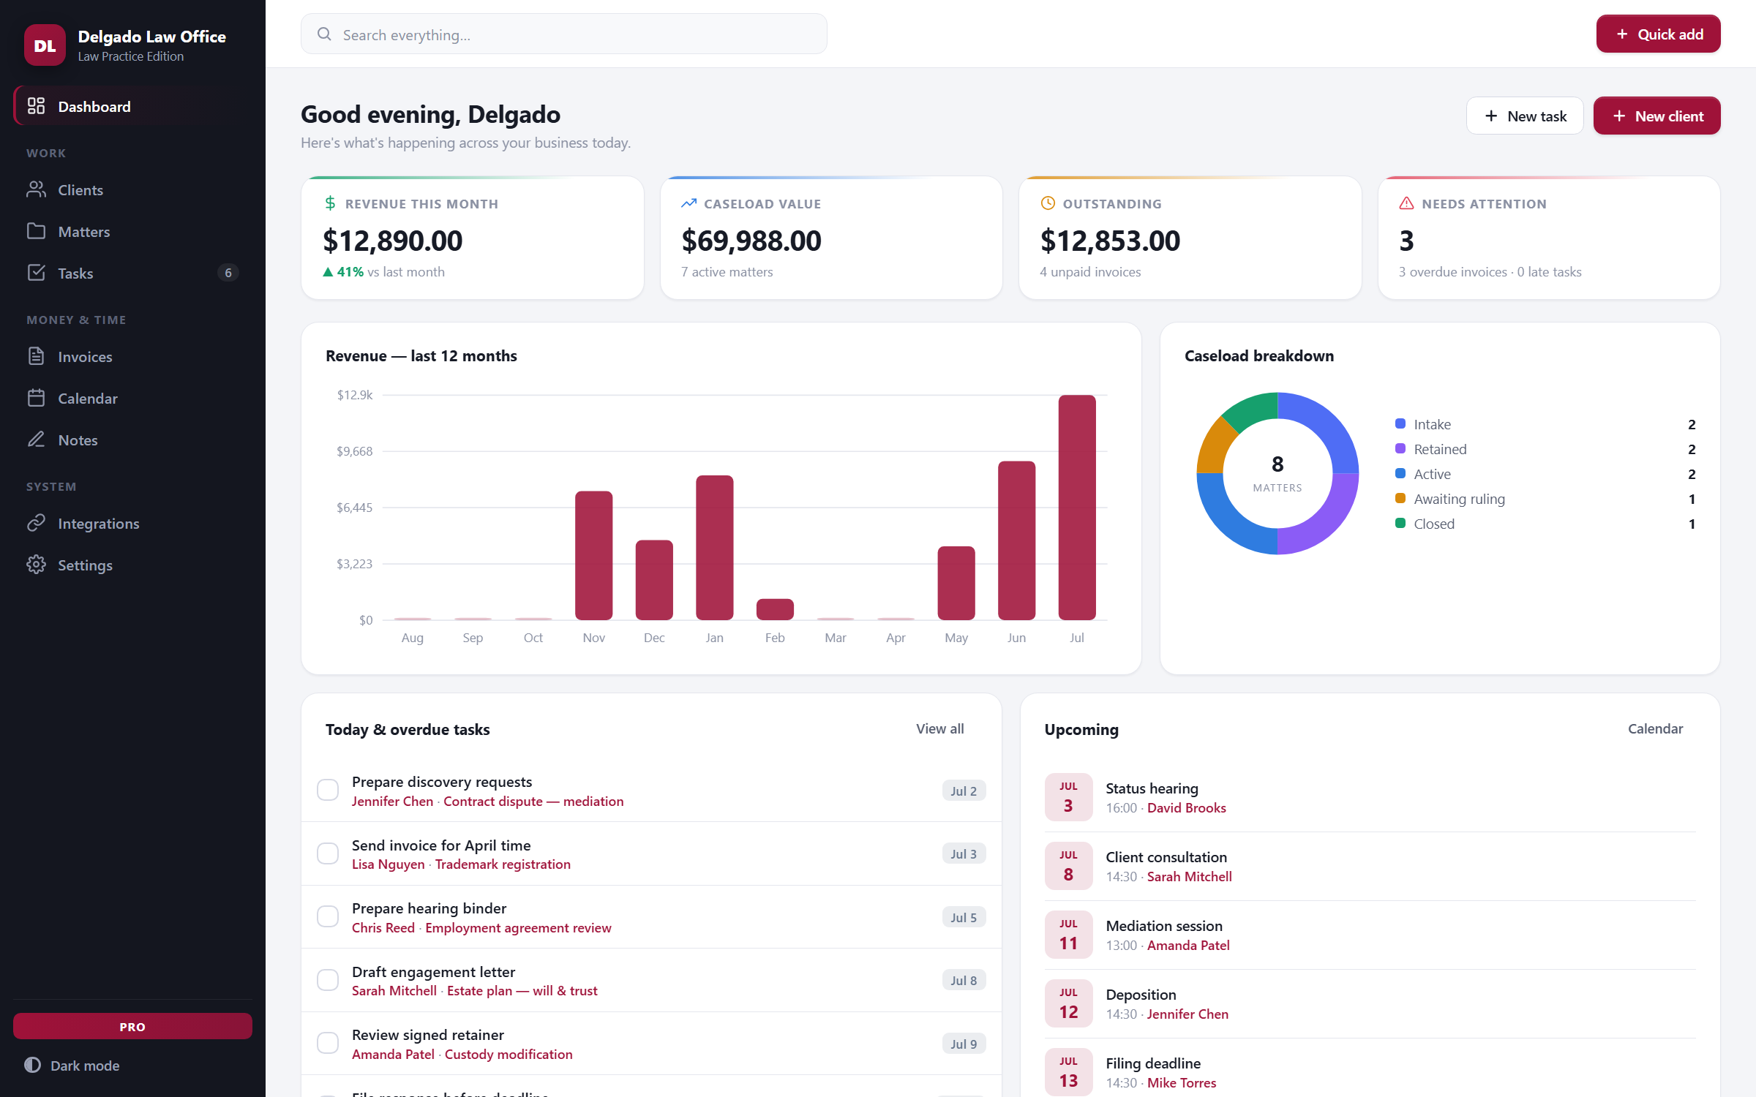The image size is (1756, 1097).
Task: Click '$12,853.00' outstanding value
Action: coord(1110,240)
